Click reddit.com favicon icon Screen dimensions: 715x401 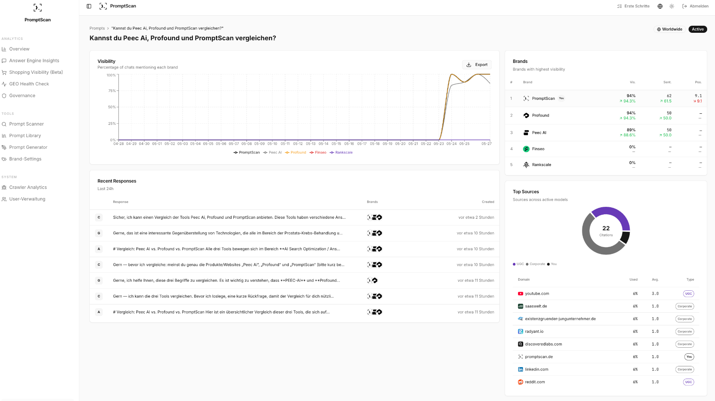pos(521,382)
